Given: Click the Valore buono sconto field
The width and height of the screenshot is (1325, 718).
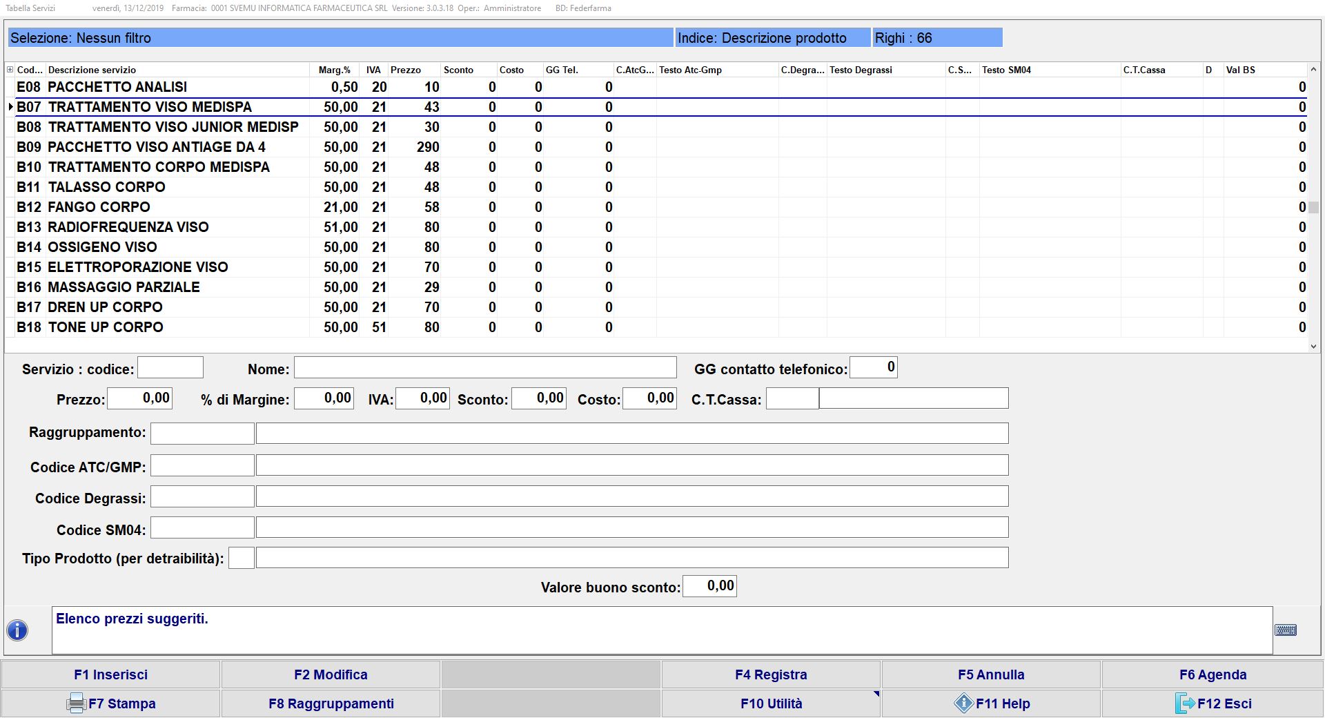Looking at the screenshot, I should (709, 586).
